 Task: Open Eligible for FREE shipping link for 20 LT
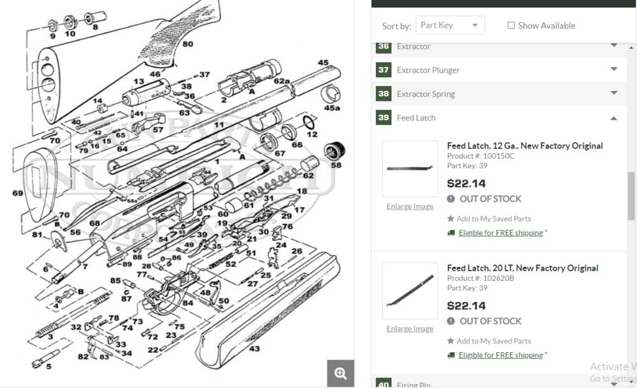(x=501, y=355)
